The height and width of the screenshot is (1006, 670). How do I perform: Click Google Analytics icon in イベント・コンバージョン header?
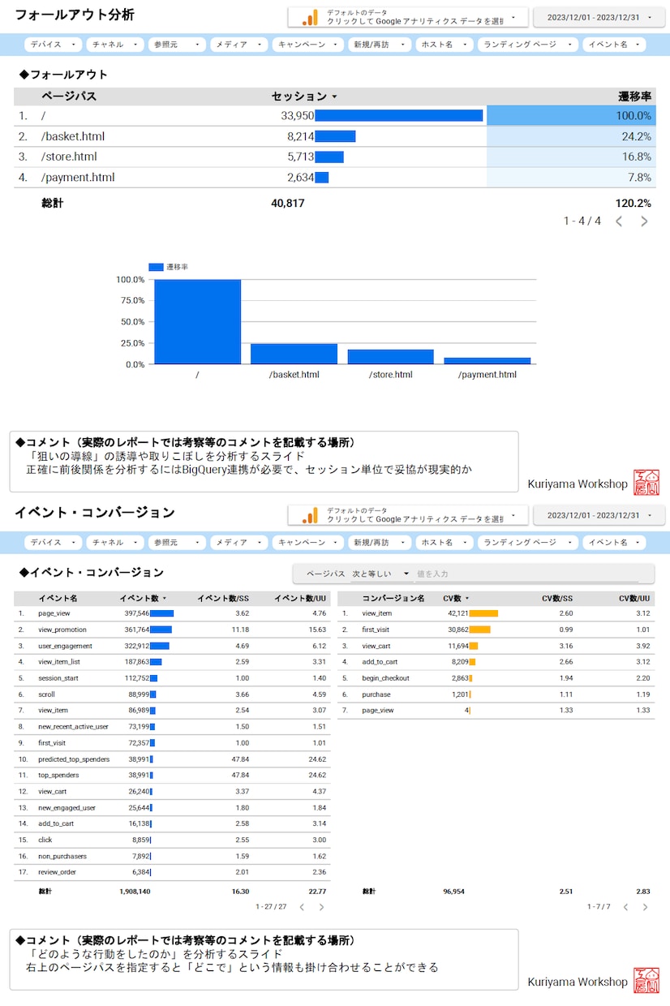[309, 515]
